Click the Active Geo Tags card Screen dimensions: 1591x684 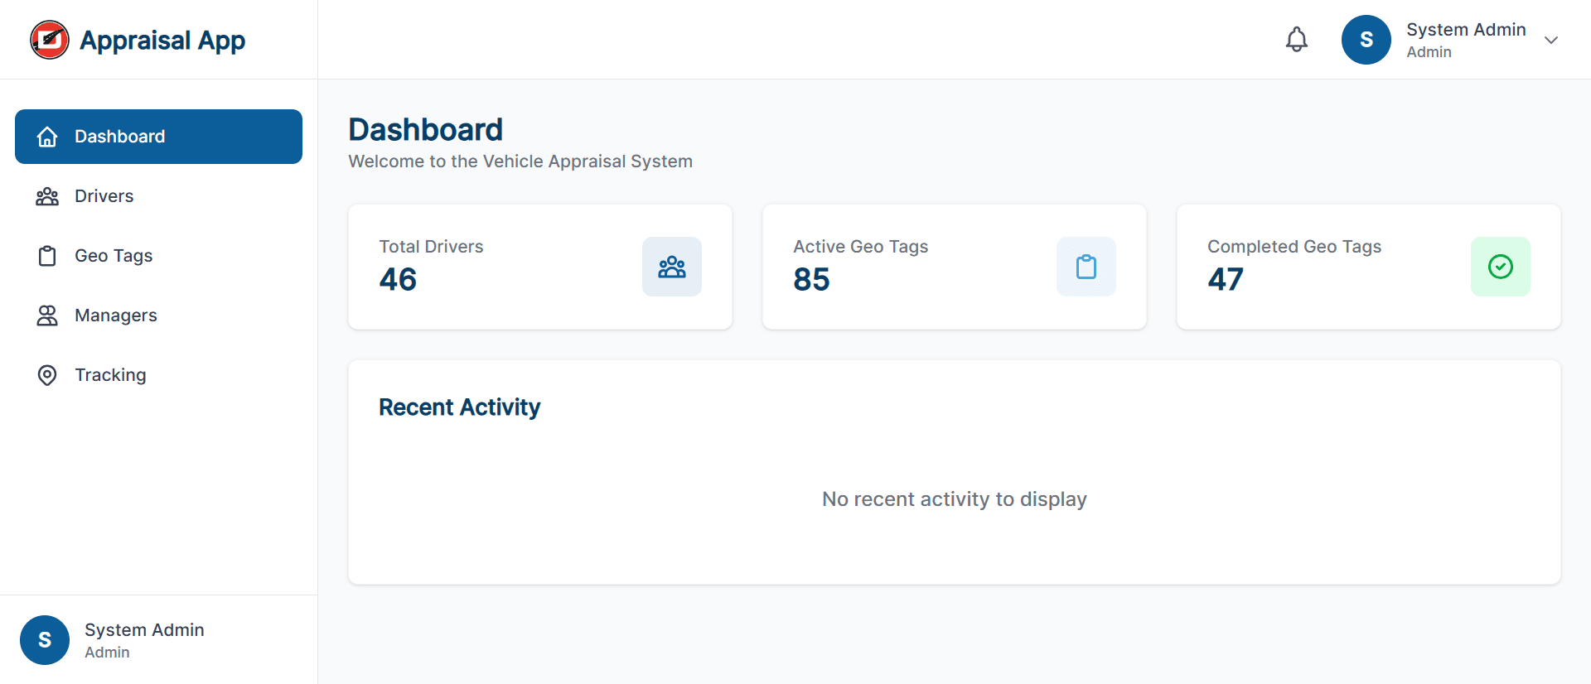(x=954, y=267)
